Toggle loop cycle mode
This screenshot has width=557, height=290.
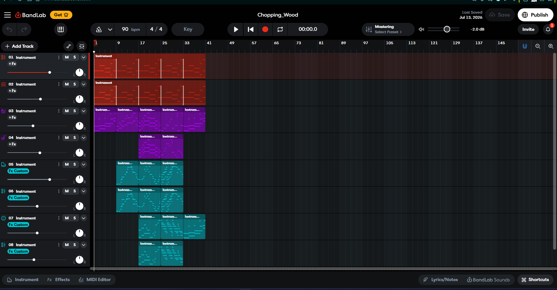coord(280,29)
